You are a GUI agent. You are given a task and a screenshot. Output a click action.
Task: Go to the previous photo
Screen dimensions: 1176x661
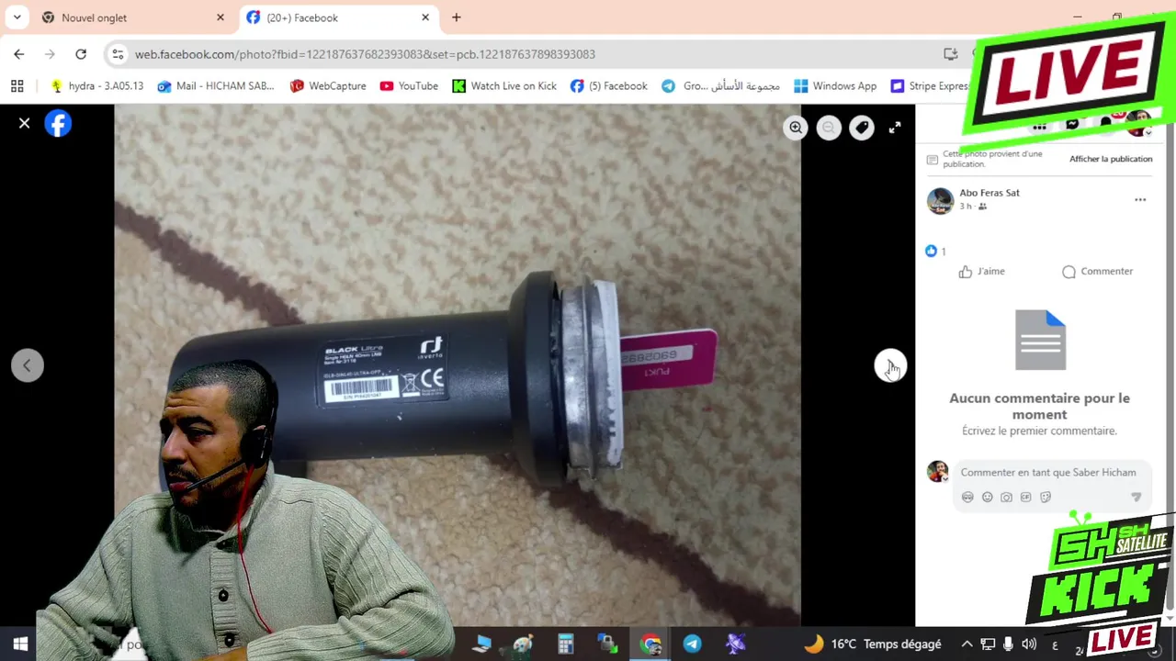point(27,365)
